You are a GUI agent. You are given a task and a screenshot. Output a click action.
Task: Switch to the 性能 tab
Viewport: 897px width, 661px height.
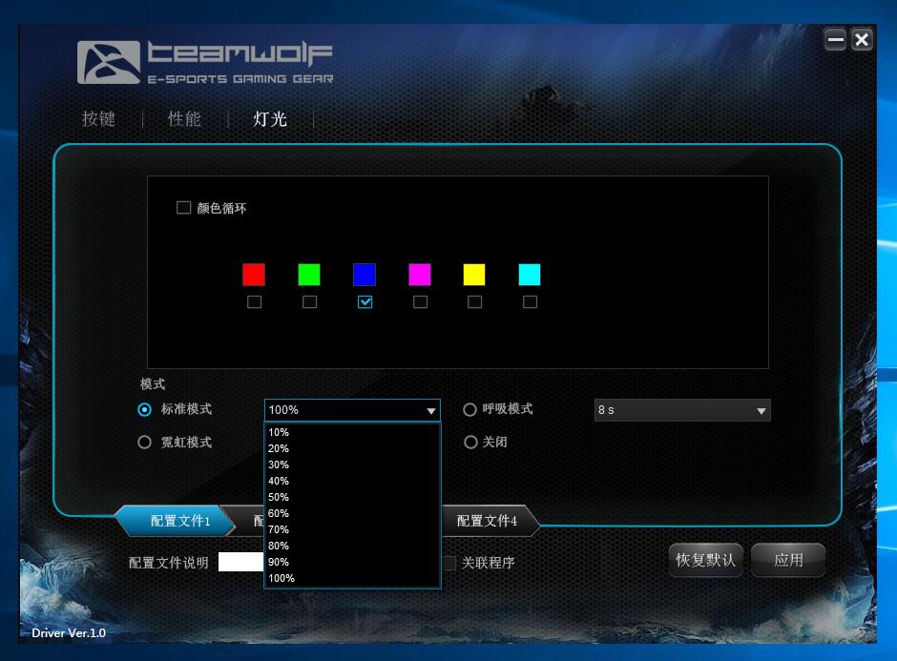pyautogui.click(x=183, y=119)
